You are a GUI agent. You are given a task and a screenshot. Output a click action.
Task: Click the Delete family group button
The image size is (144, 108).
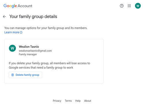point(25,75)
